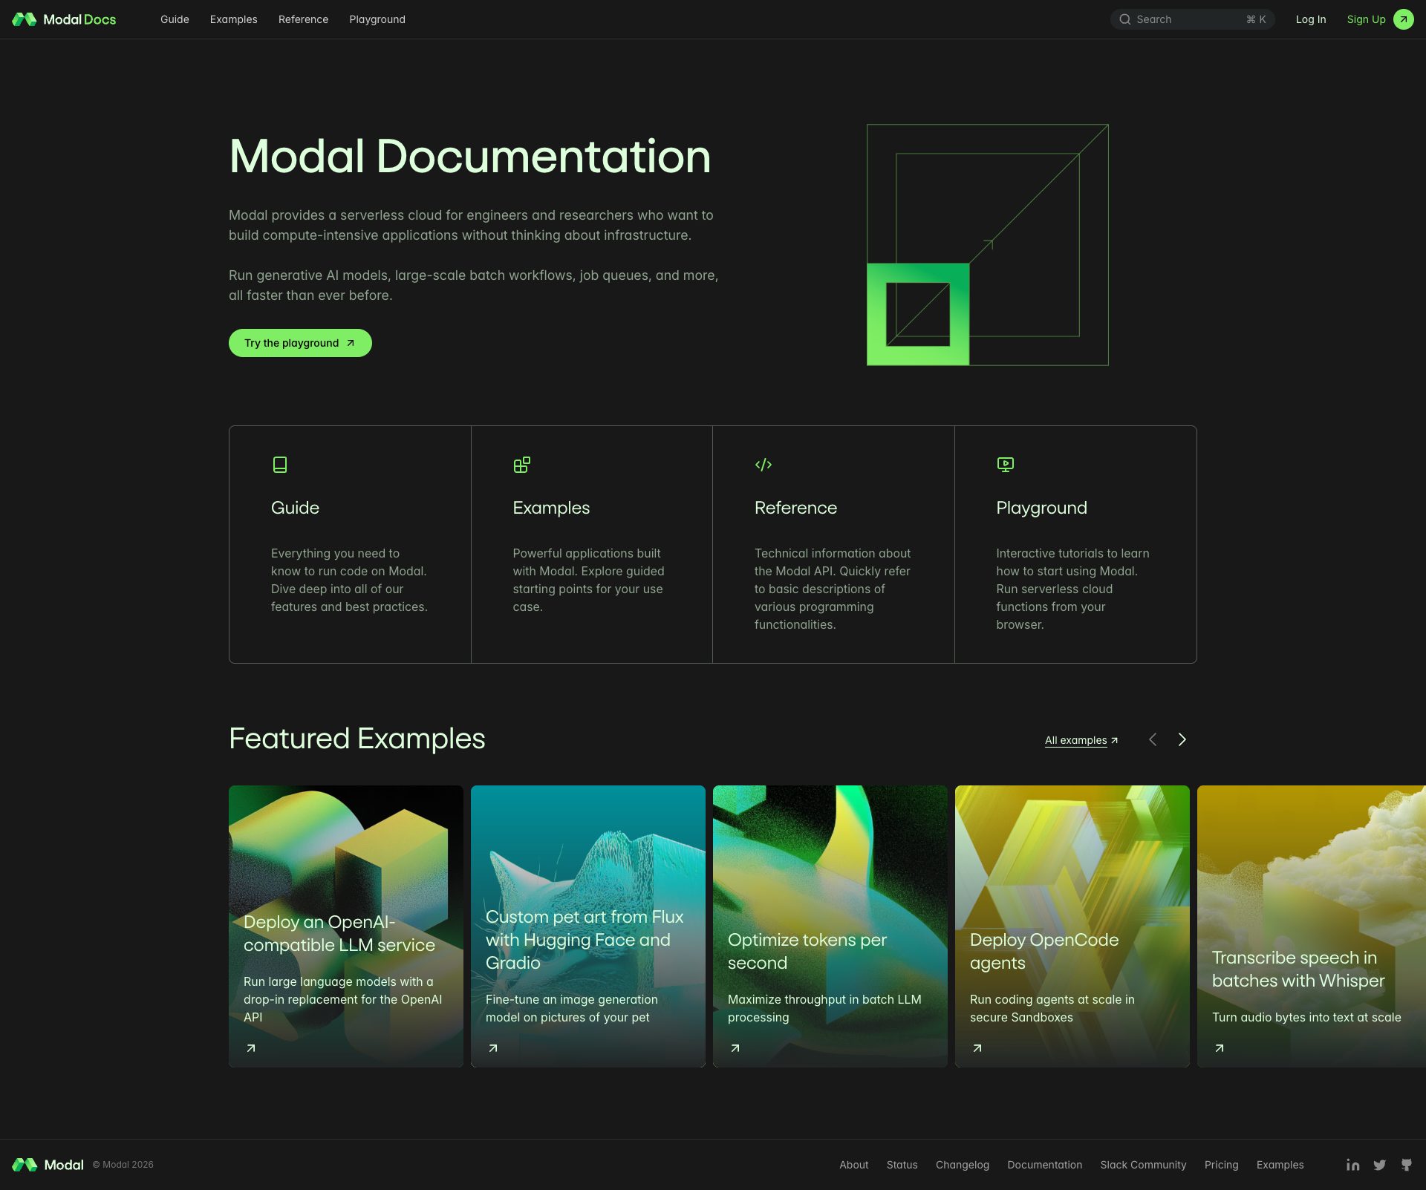This screenshot has width=1426, height=1190.
Task: Click arrow icon on OpenAI-compatible LLM card
Action: point(251,1048)
